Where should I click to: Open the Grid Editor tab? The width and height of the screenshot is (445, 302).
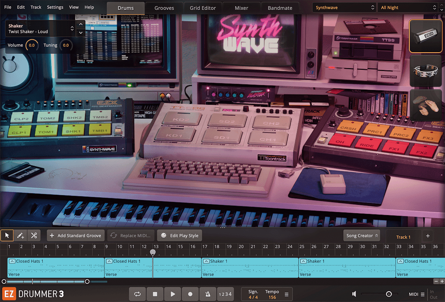point(202,7)
